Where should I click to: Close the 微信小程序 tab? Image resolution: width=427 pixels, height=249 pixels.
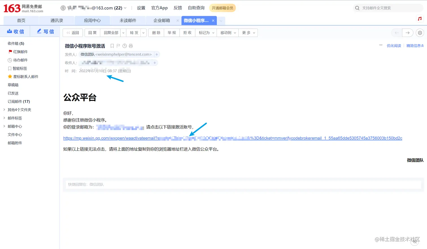pos(213,21)
